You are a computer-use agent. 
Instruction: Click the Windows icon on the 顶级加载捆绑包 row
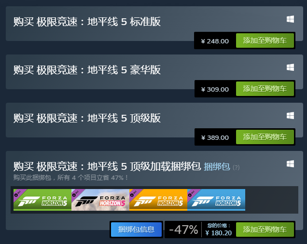(x=290, y=164)
